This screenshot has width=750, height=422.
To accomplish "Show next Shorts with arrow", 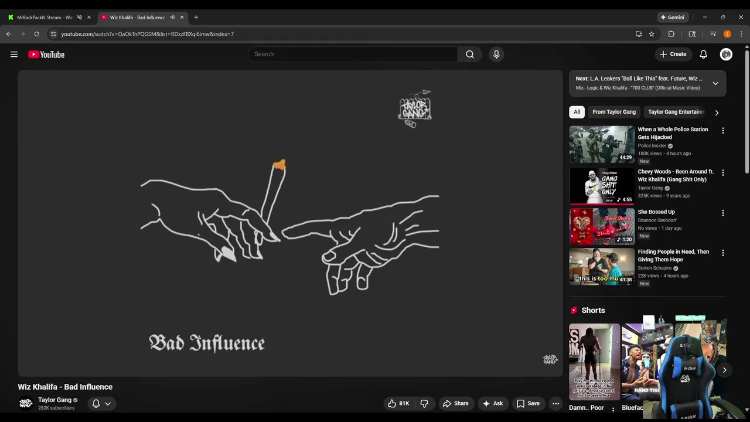I will 724,370.
